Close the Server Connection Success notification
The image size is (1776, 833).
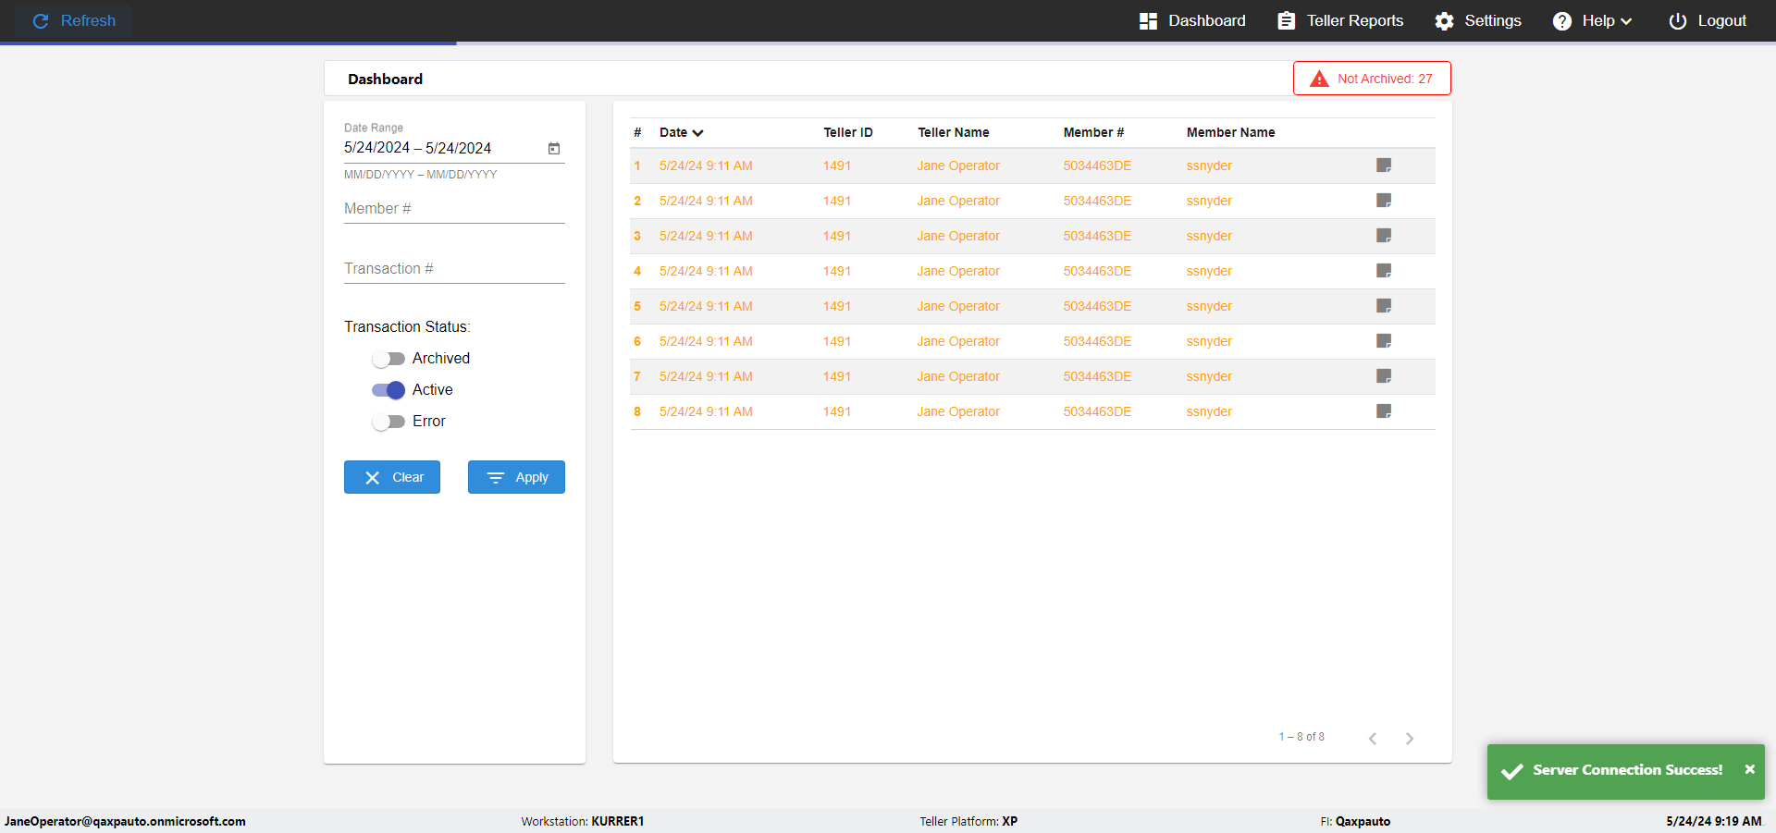1749,769
